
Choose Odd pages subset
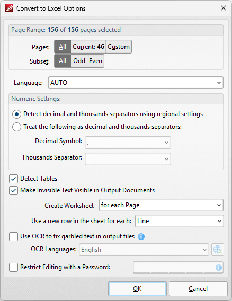point(79,61)
